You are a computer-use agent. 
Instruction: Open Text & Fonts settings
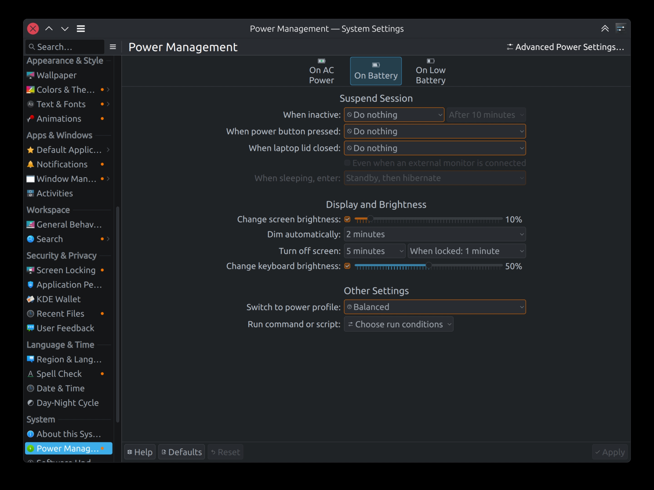click(61, 104)
